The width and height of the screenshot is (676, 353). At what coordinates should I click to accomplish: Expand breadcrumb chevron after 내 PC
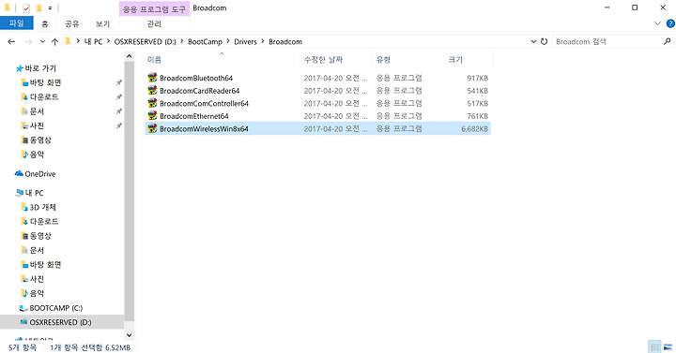108,42
